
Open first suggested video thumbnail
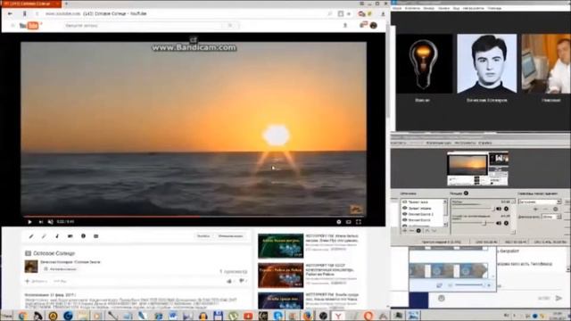(x=280, y=246)
